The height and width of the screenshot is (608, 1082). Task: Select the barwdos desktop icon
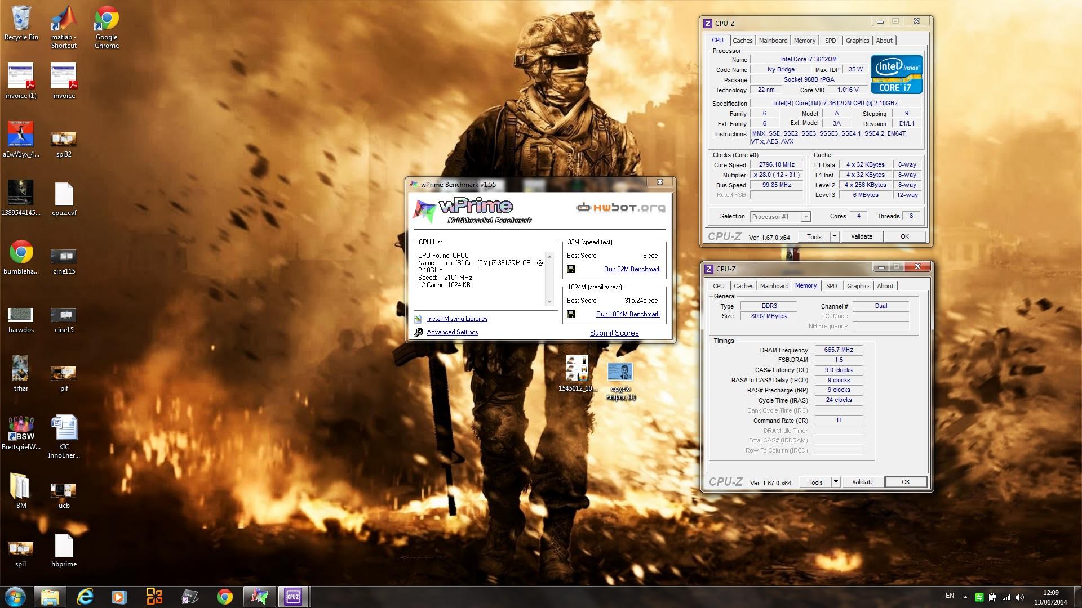(x=21, y=320)
